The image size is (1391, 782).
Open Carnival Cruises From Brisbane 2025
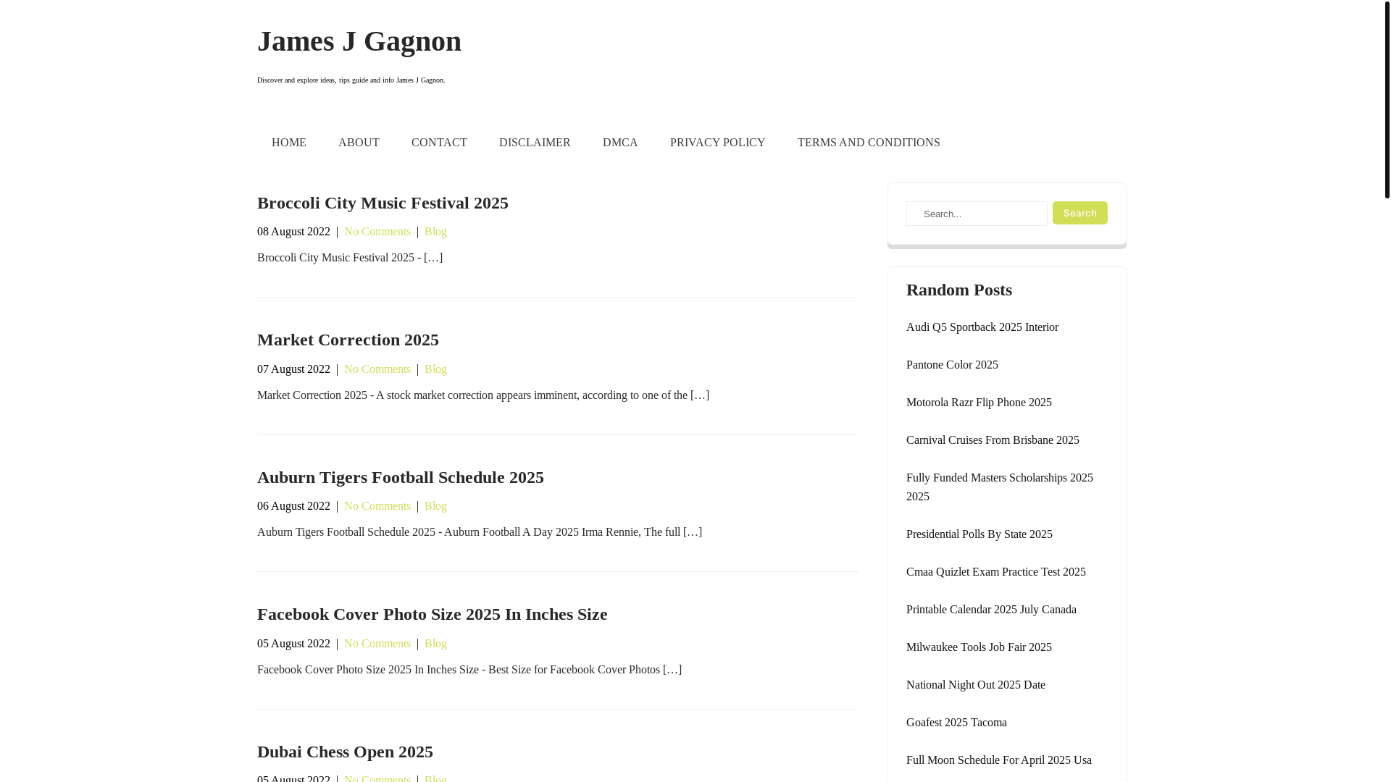coord(993,440)
